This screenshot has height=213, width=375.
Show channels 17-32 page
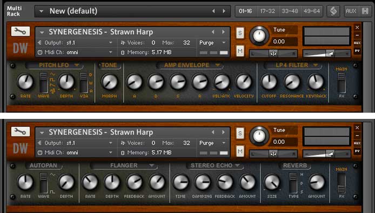click(267, 11)
